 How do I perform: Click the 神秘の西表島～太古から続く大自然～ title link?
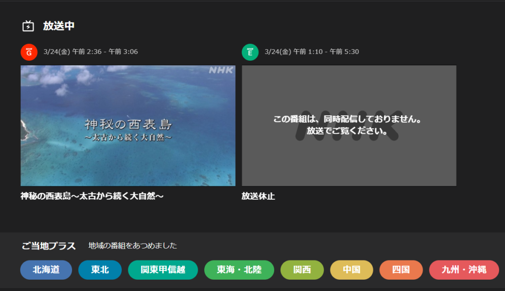coord(92,196)
